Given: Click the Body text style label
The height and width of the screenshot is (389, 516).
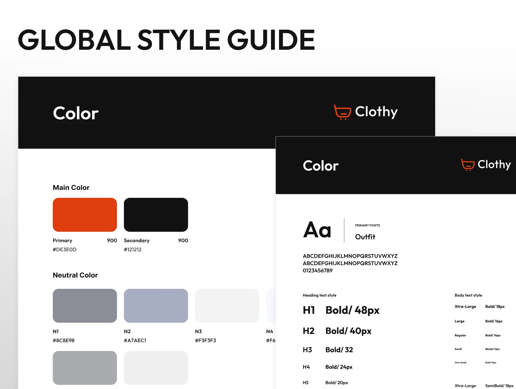Looking at the screenshot, I should [468, 295].
